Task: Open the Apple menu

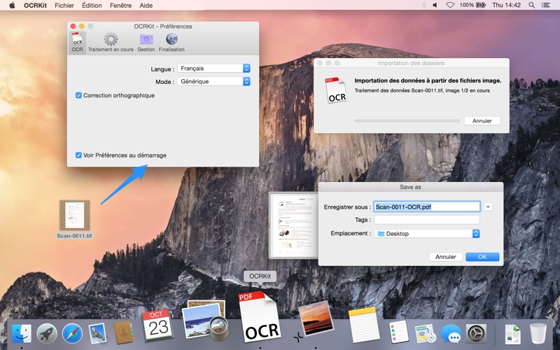Action: tap(12, 6)
